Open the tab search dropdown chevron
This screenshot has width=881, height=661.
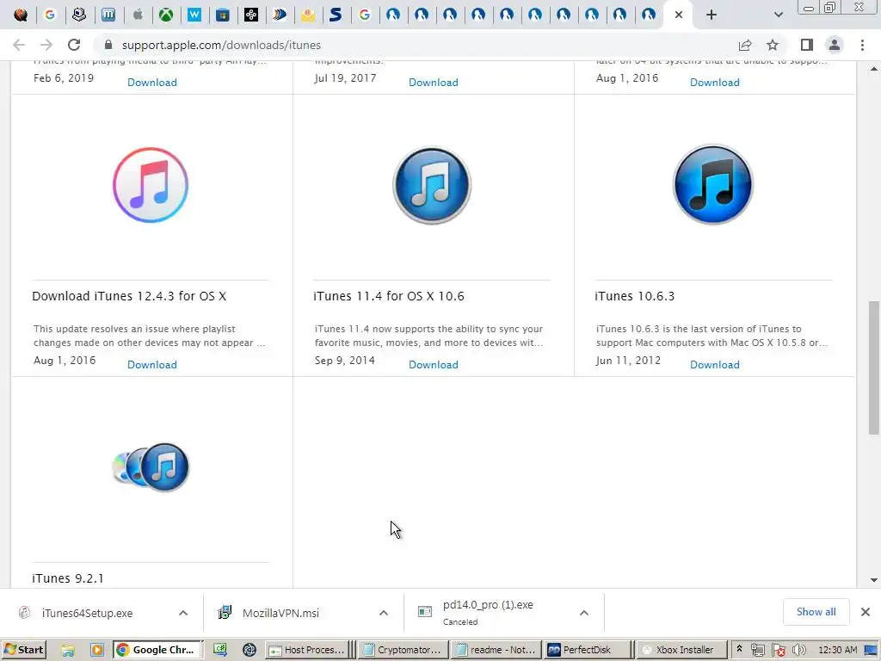pos(778,15)
